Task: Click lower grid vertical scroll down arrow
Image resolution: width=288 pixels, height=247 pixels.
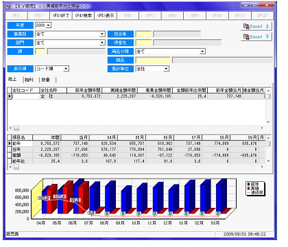Action: click(x=268, y=161)
